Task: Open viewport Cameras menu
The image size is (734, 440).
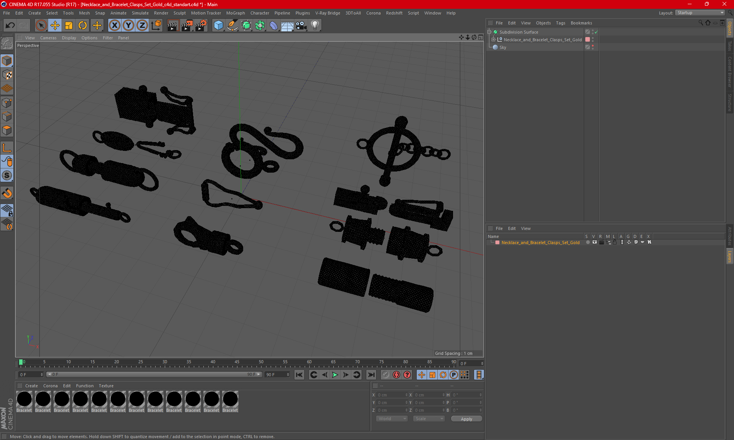Action: point(48,38)
